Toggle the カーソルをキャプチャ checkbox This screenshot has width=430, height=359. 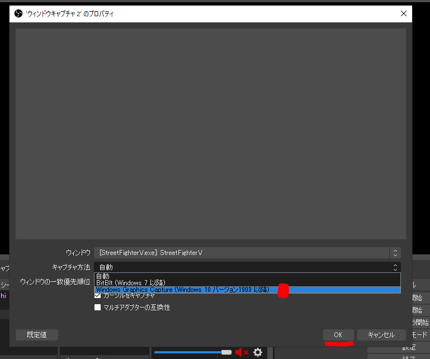[97, 295]
